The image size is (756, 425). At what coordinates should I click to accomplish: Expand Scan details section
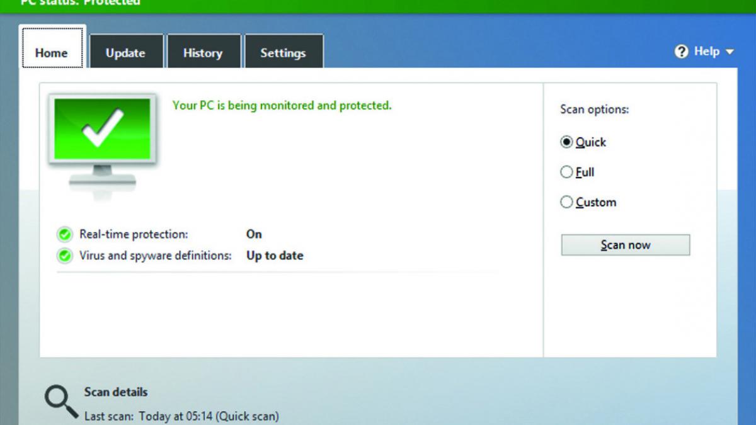[115, 392]
